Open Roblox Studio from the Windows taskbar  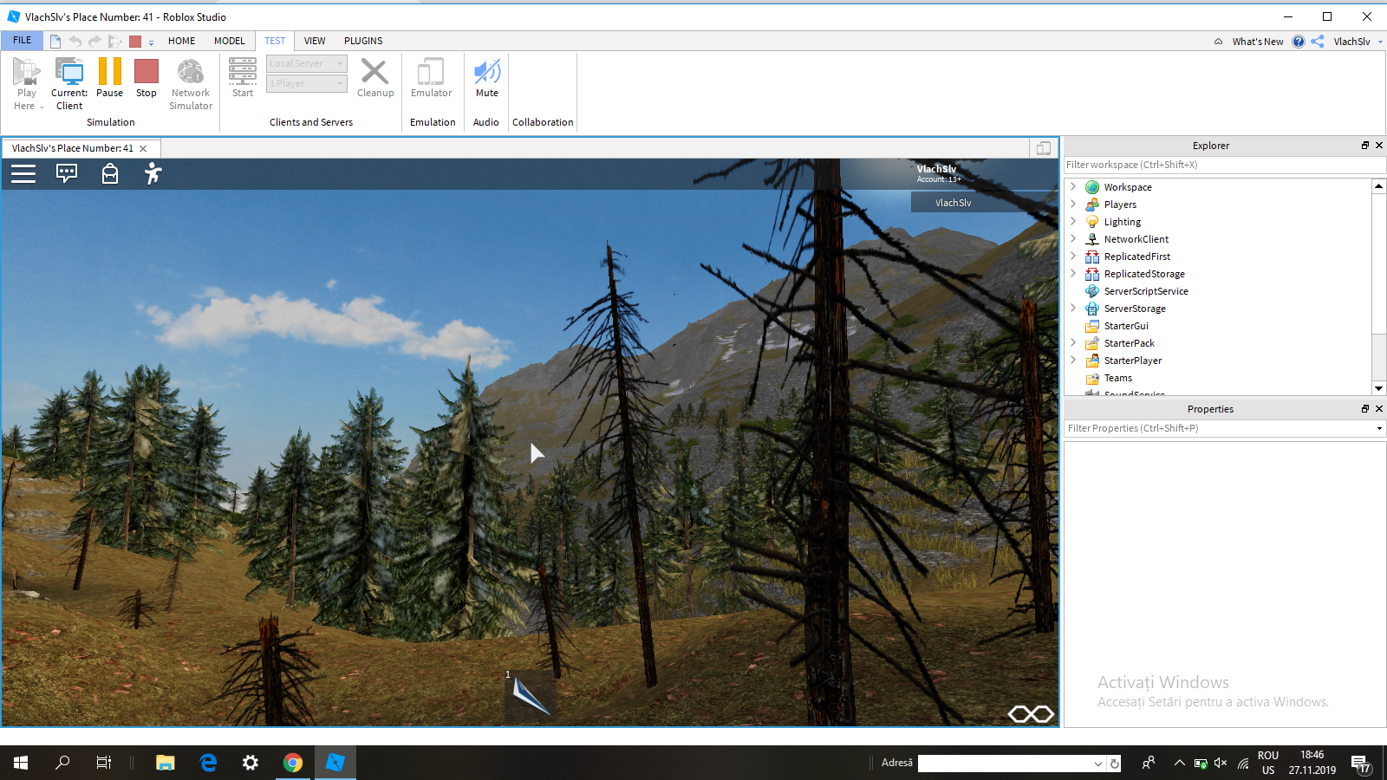[335, 763]
